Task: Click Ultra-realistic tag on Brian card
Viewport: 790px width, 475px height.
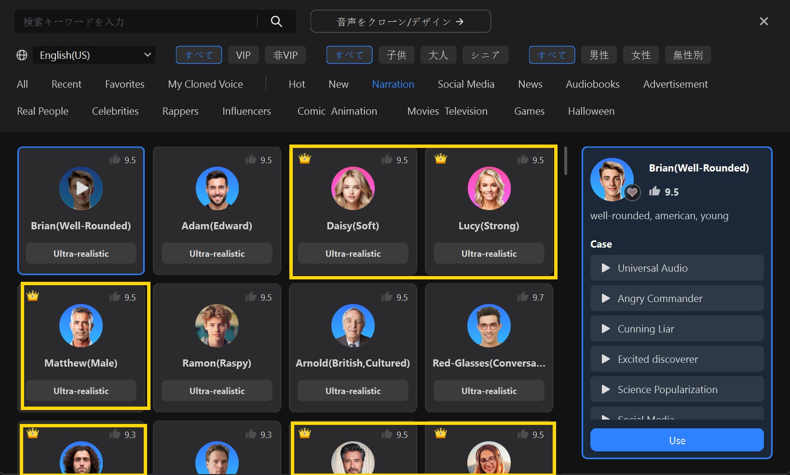Action: [81, 253]
